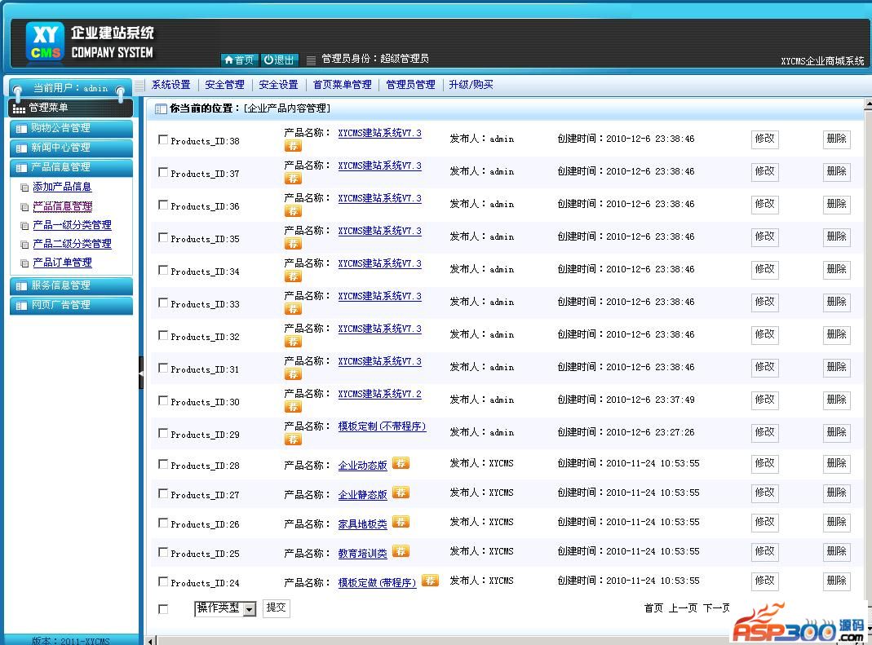
Task: Check the Products_ID:37 checkbox
Action: (163, 172)
